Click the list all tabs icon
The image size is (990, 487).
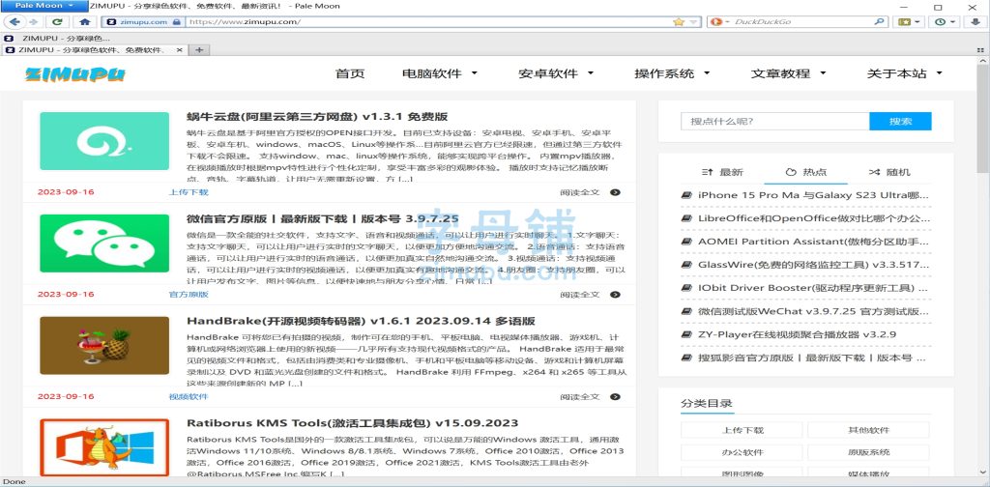pyautogui.click(x=980, y=50)
